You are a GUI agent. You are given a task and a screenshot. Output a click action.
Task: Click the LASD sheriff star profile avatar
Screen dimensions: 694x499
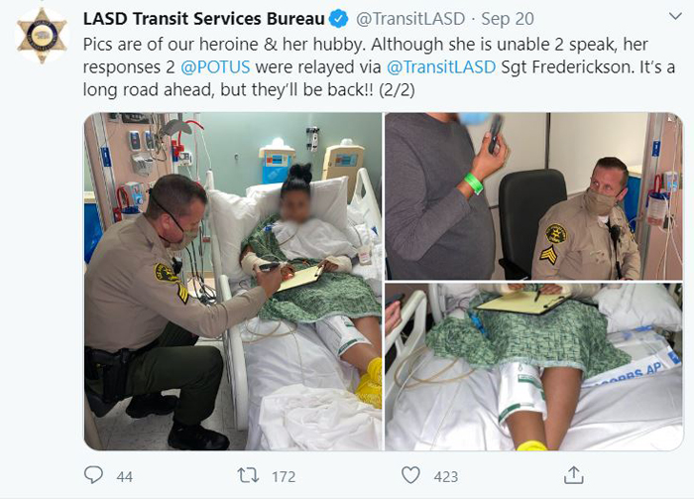(42, 36)
